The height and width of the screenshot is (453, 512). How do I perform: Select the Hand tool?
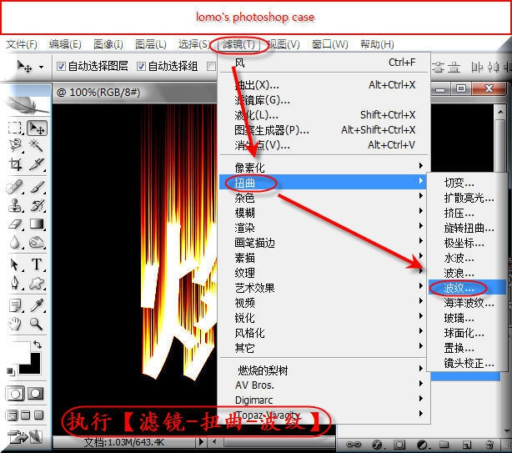[x=15, y=324]
